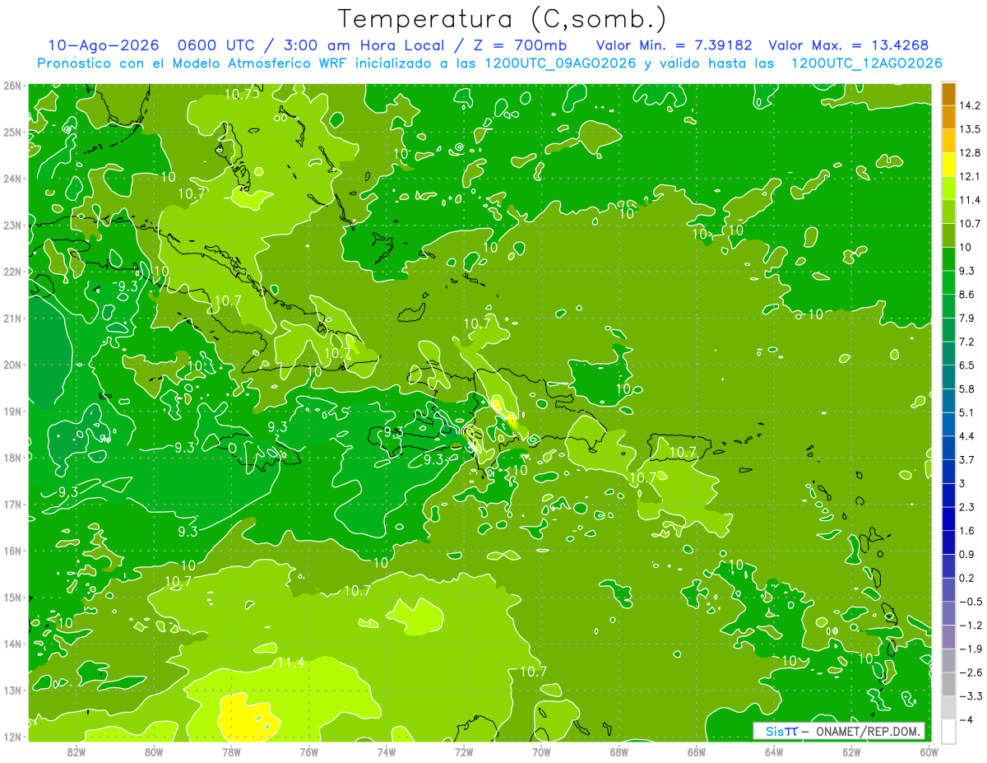
Task: Click the -0.5 value on color scale
Action: [971, 602]
